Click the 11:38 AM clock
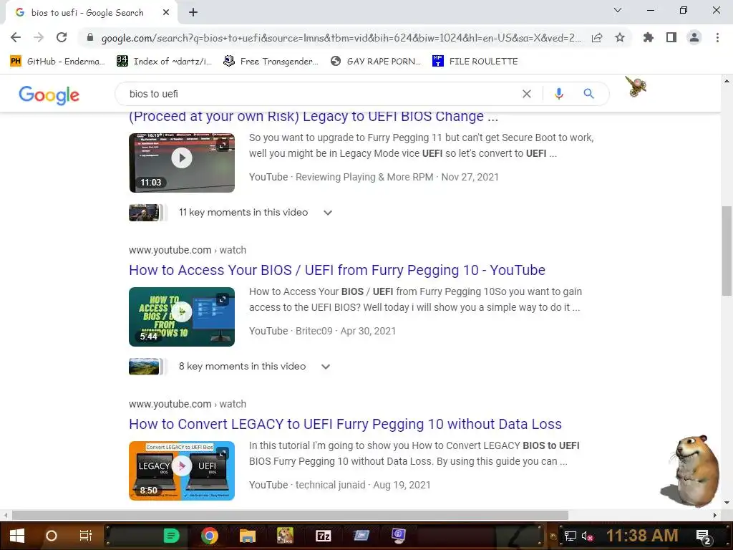 642,536
